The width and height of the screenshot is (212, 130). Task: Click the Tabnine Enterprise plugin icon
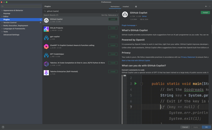pyautogui.click(x=46, y=73)
